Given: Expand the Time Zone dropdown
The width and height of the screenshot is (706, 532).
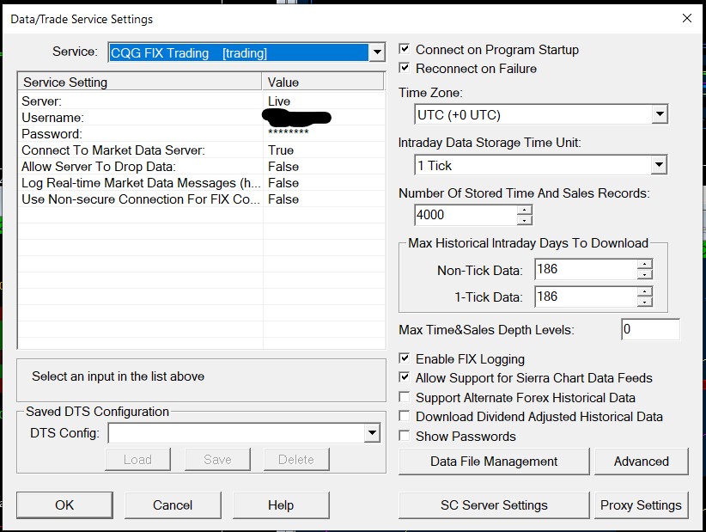Looking at the screenshot, I should 660,114.
